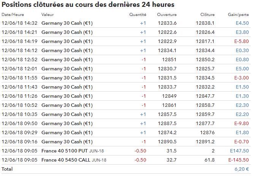The height and width of the screenshot is (176, 253).
Task: Click the Clôture column header
Action: coord(207,15)
